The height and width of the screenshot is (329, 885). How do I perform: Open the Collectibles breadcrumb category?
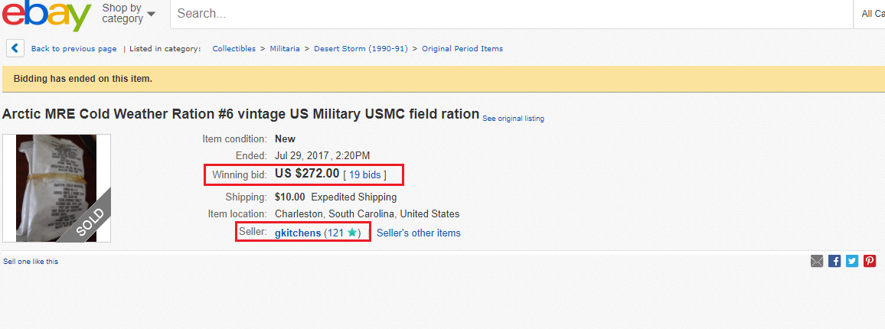233,49
